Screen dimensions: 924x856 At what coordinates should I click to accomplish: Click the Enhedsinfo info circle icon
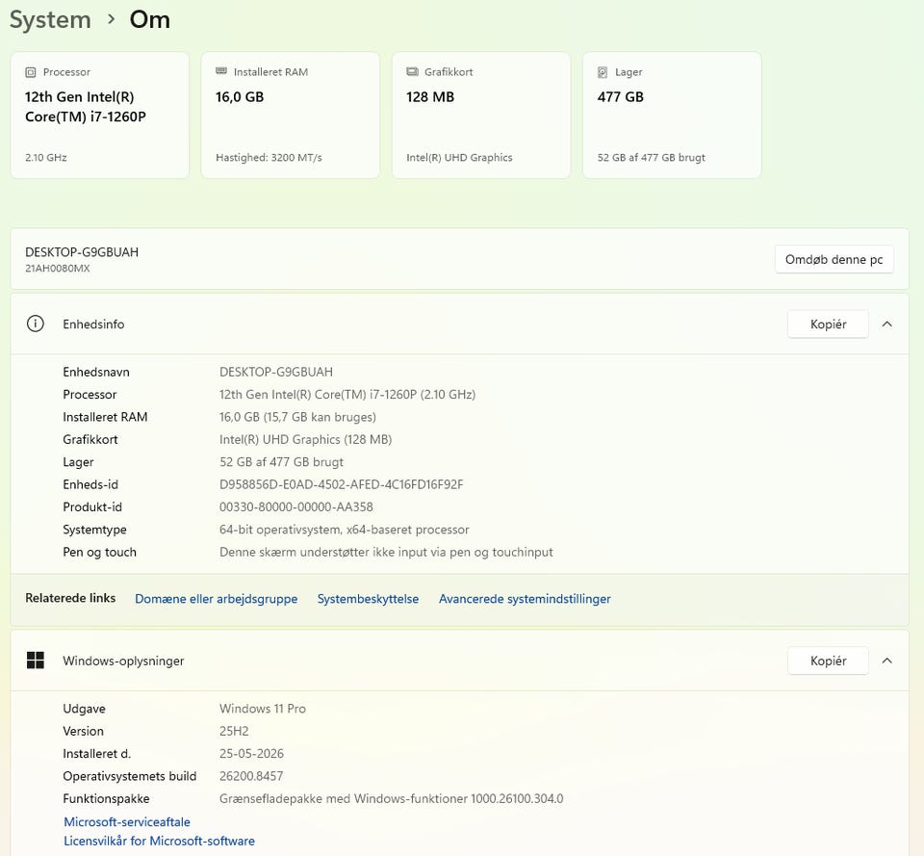[x=36, y=324]
